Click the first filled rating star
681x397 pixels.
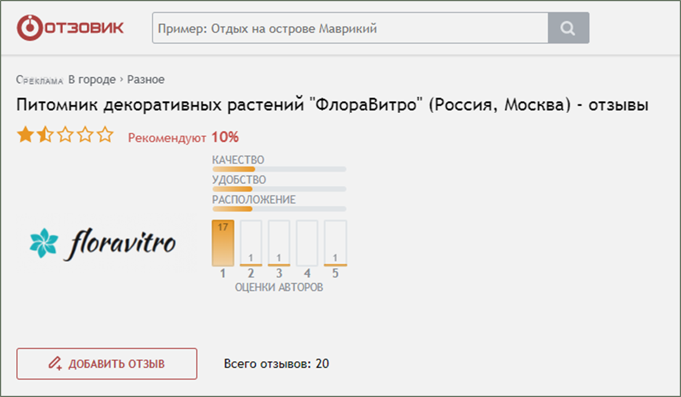[25, 135]
